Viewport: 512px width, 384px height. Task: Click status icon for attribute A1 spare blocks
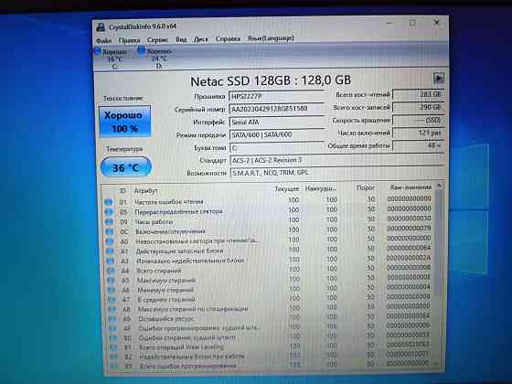pos(110,251)
